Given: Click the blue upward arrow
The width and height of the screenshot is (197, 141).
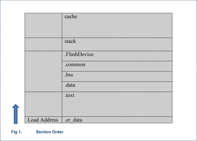Looking at the screenshot, I should tap(16, 113).
